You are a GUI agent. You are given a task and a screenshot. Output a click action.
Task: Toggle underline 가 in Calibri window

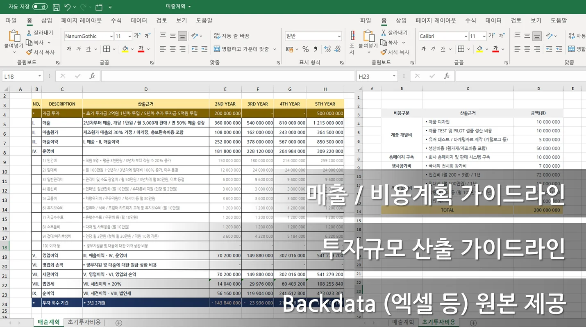443,49
